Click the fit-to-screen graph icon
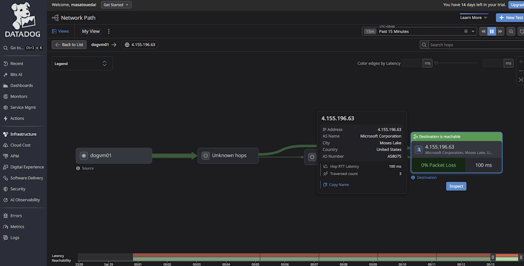This screenshot has width=524, height=266. [x=521, y=80]
